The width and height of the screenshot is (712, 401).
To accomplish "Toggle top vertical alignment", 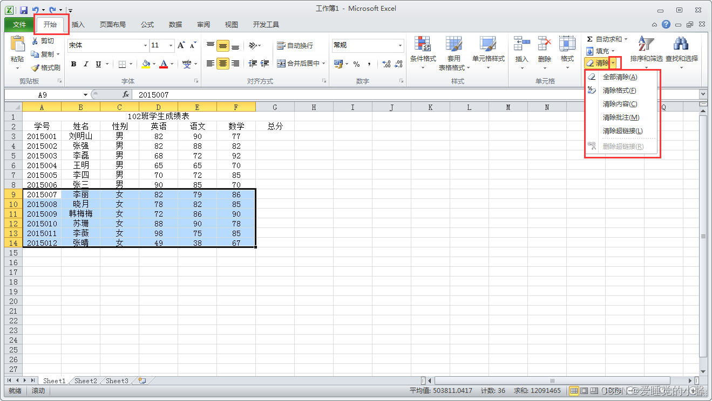I will 211,46.
